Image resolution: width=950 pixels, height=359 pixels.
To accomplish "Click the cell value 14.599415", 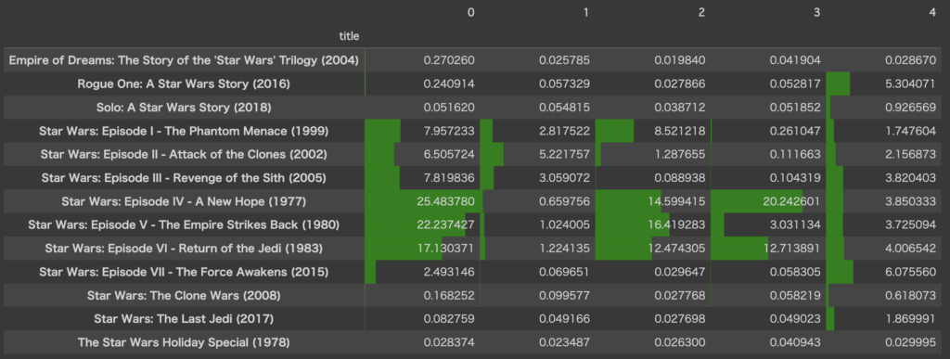I will click(x=677, y=201).
